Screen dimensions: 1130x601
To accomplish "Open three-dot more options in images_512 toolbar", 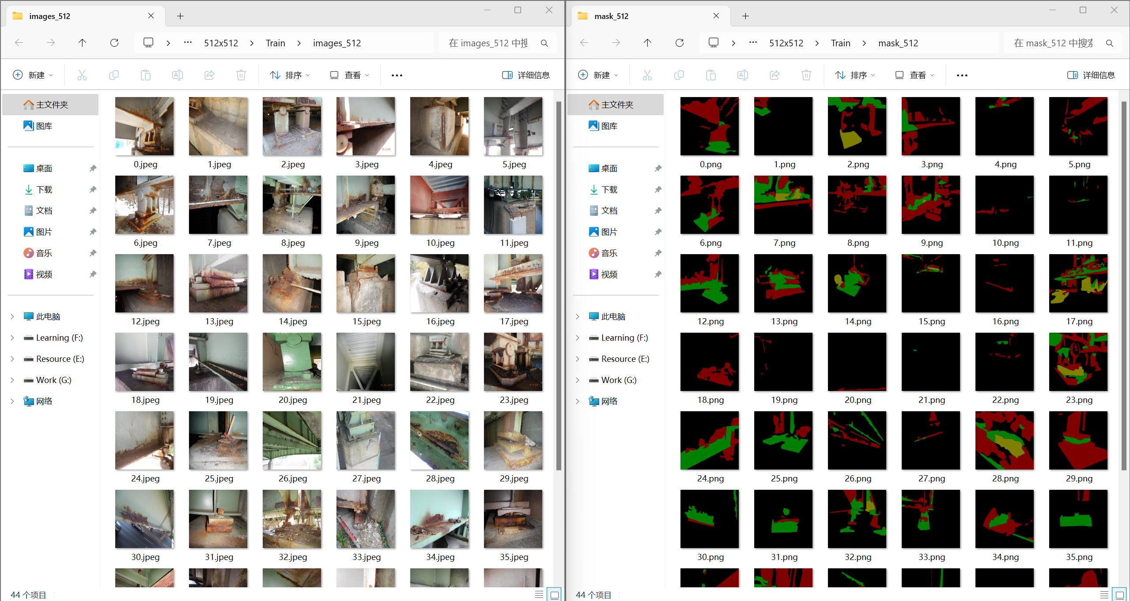I will [397, 75].
